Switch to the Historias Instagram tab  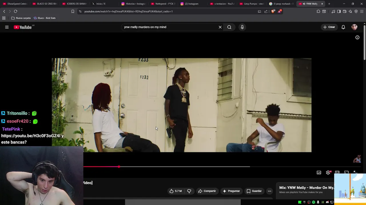tap(134, 4)
